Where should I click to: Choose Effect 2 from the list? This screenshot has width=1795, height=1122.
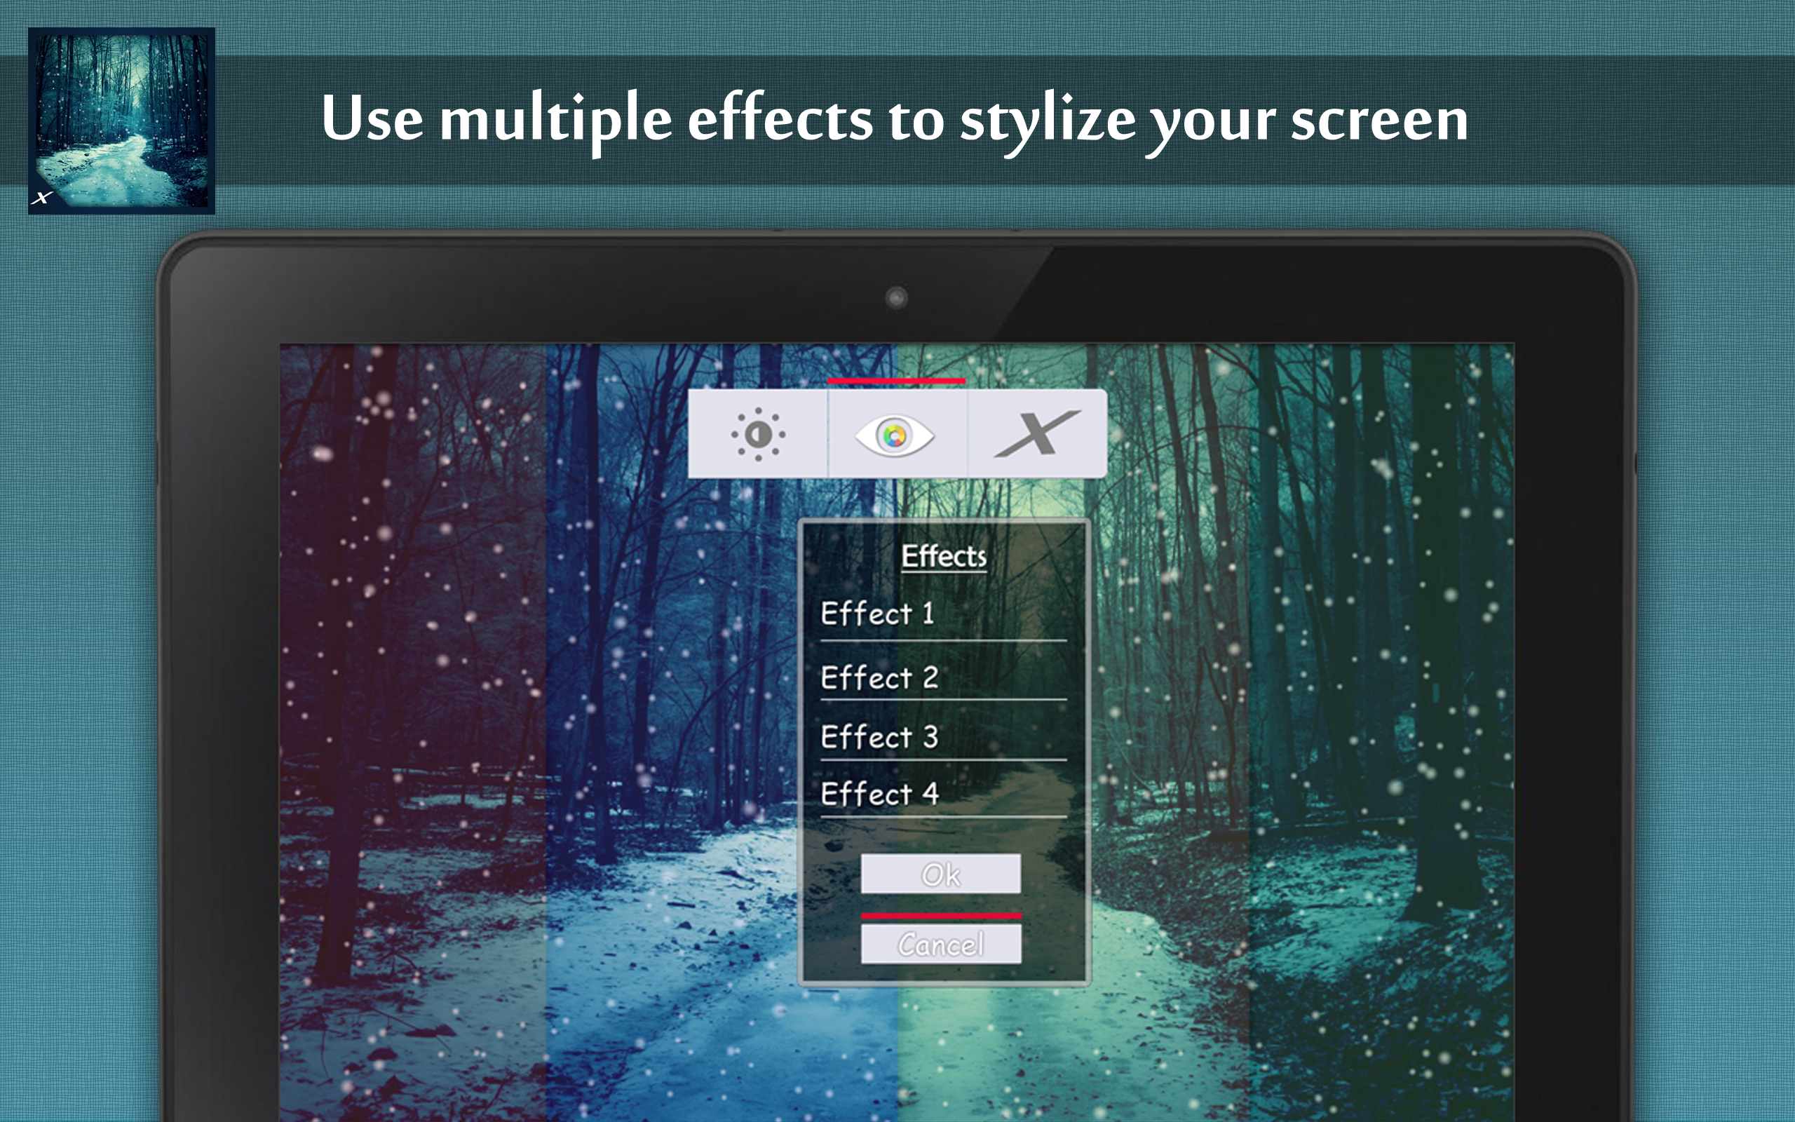pyautogui.click(x=943, y=677)
